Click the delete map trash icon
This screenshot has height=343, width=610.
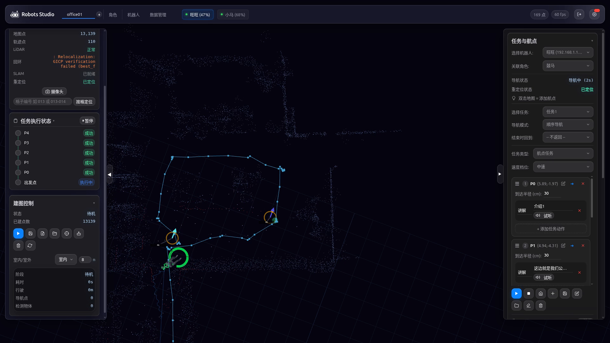(18, 245)
